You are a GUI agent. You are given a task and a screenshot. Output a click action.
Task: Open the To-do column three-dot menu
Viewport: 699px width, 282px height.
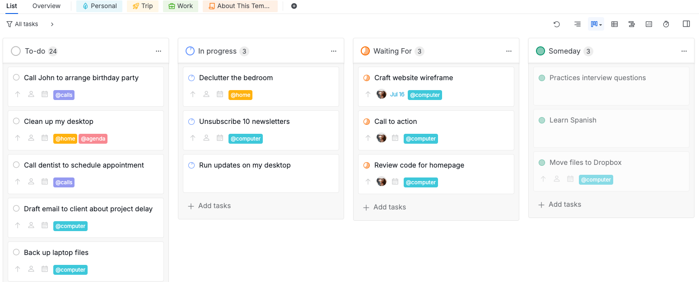[x=158, y=51]
